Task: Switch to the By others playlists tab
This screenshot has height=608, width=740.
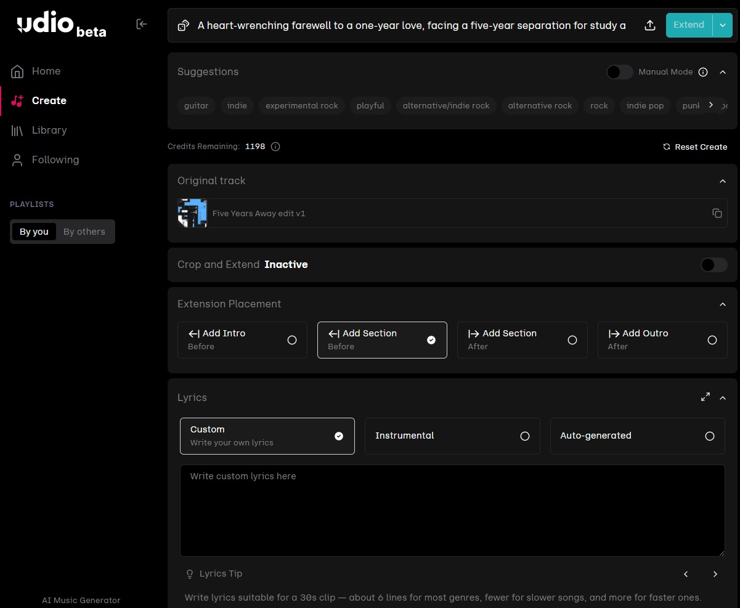Action: [x=84, y=232]
